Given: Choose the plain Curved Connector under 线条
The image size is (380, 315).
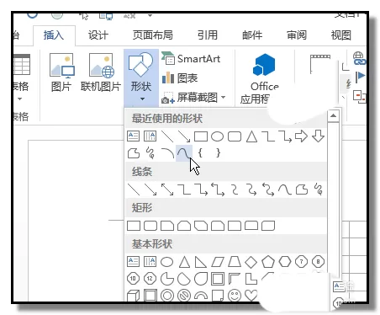Looking at the screenshot, I should click(235, 190).
